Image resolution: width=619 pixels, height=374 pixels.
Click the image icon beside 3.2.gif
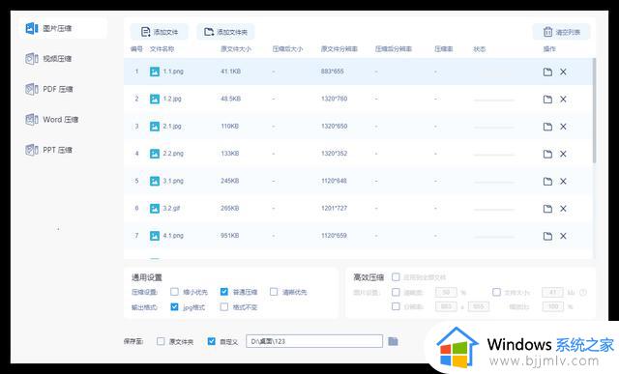(155, 208)
